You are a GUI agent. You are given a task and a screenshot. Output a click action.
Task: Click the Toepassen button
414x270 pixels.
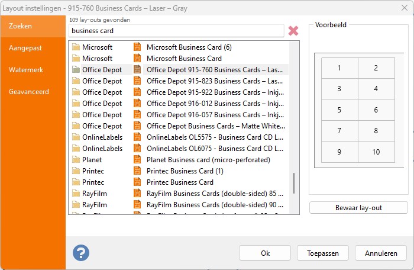tap(323, 253)
